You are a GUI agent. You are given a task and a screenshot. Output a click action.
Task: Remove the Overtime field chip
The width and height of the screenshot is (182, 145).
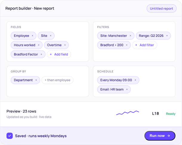coord(65,45)
